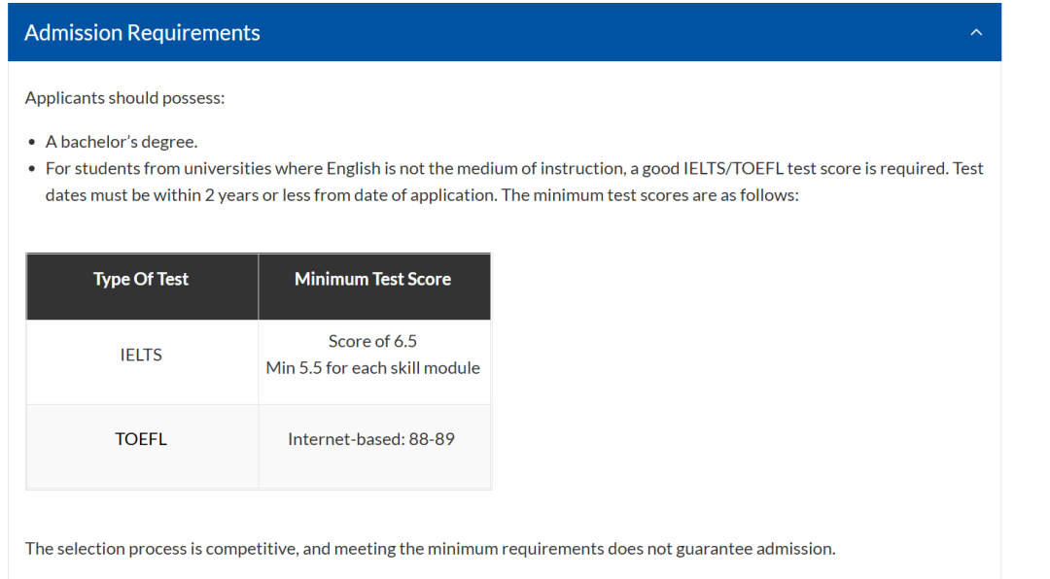Click the Applicants should possess: text
Image resolution: width=1050 pixels, height=579 pixels.
coord(124,98)
